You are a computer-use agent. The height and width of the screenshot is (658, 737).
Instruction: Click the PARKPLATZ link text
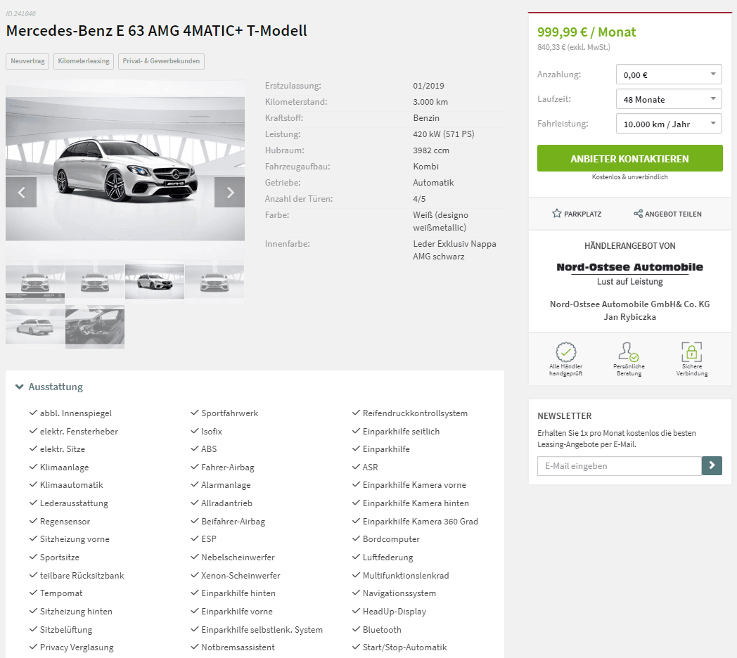coord(582,214)
